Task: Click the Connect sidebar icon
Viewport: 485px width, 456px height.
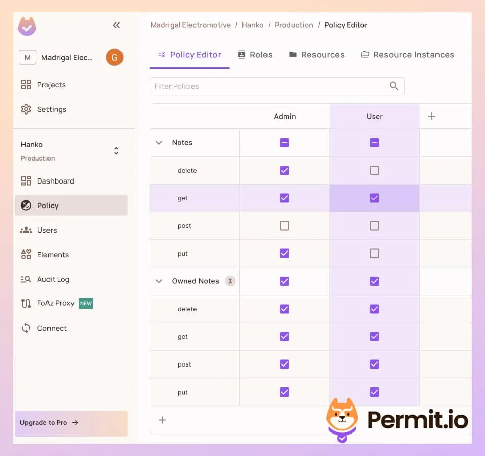Action: (x=26, y=328)
